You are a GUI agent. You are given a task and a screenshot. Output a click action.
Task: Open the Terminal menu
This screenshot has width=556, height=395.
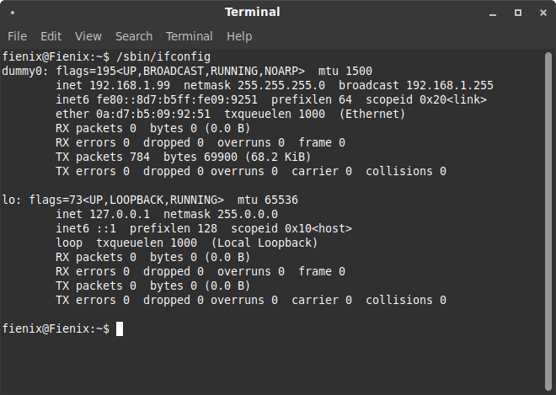click(189, 36)
